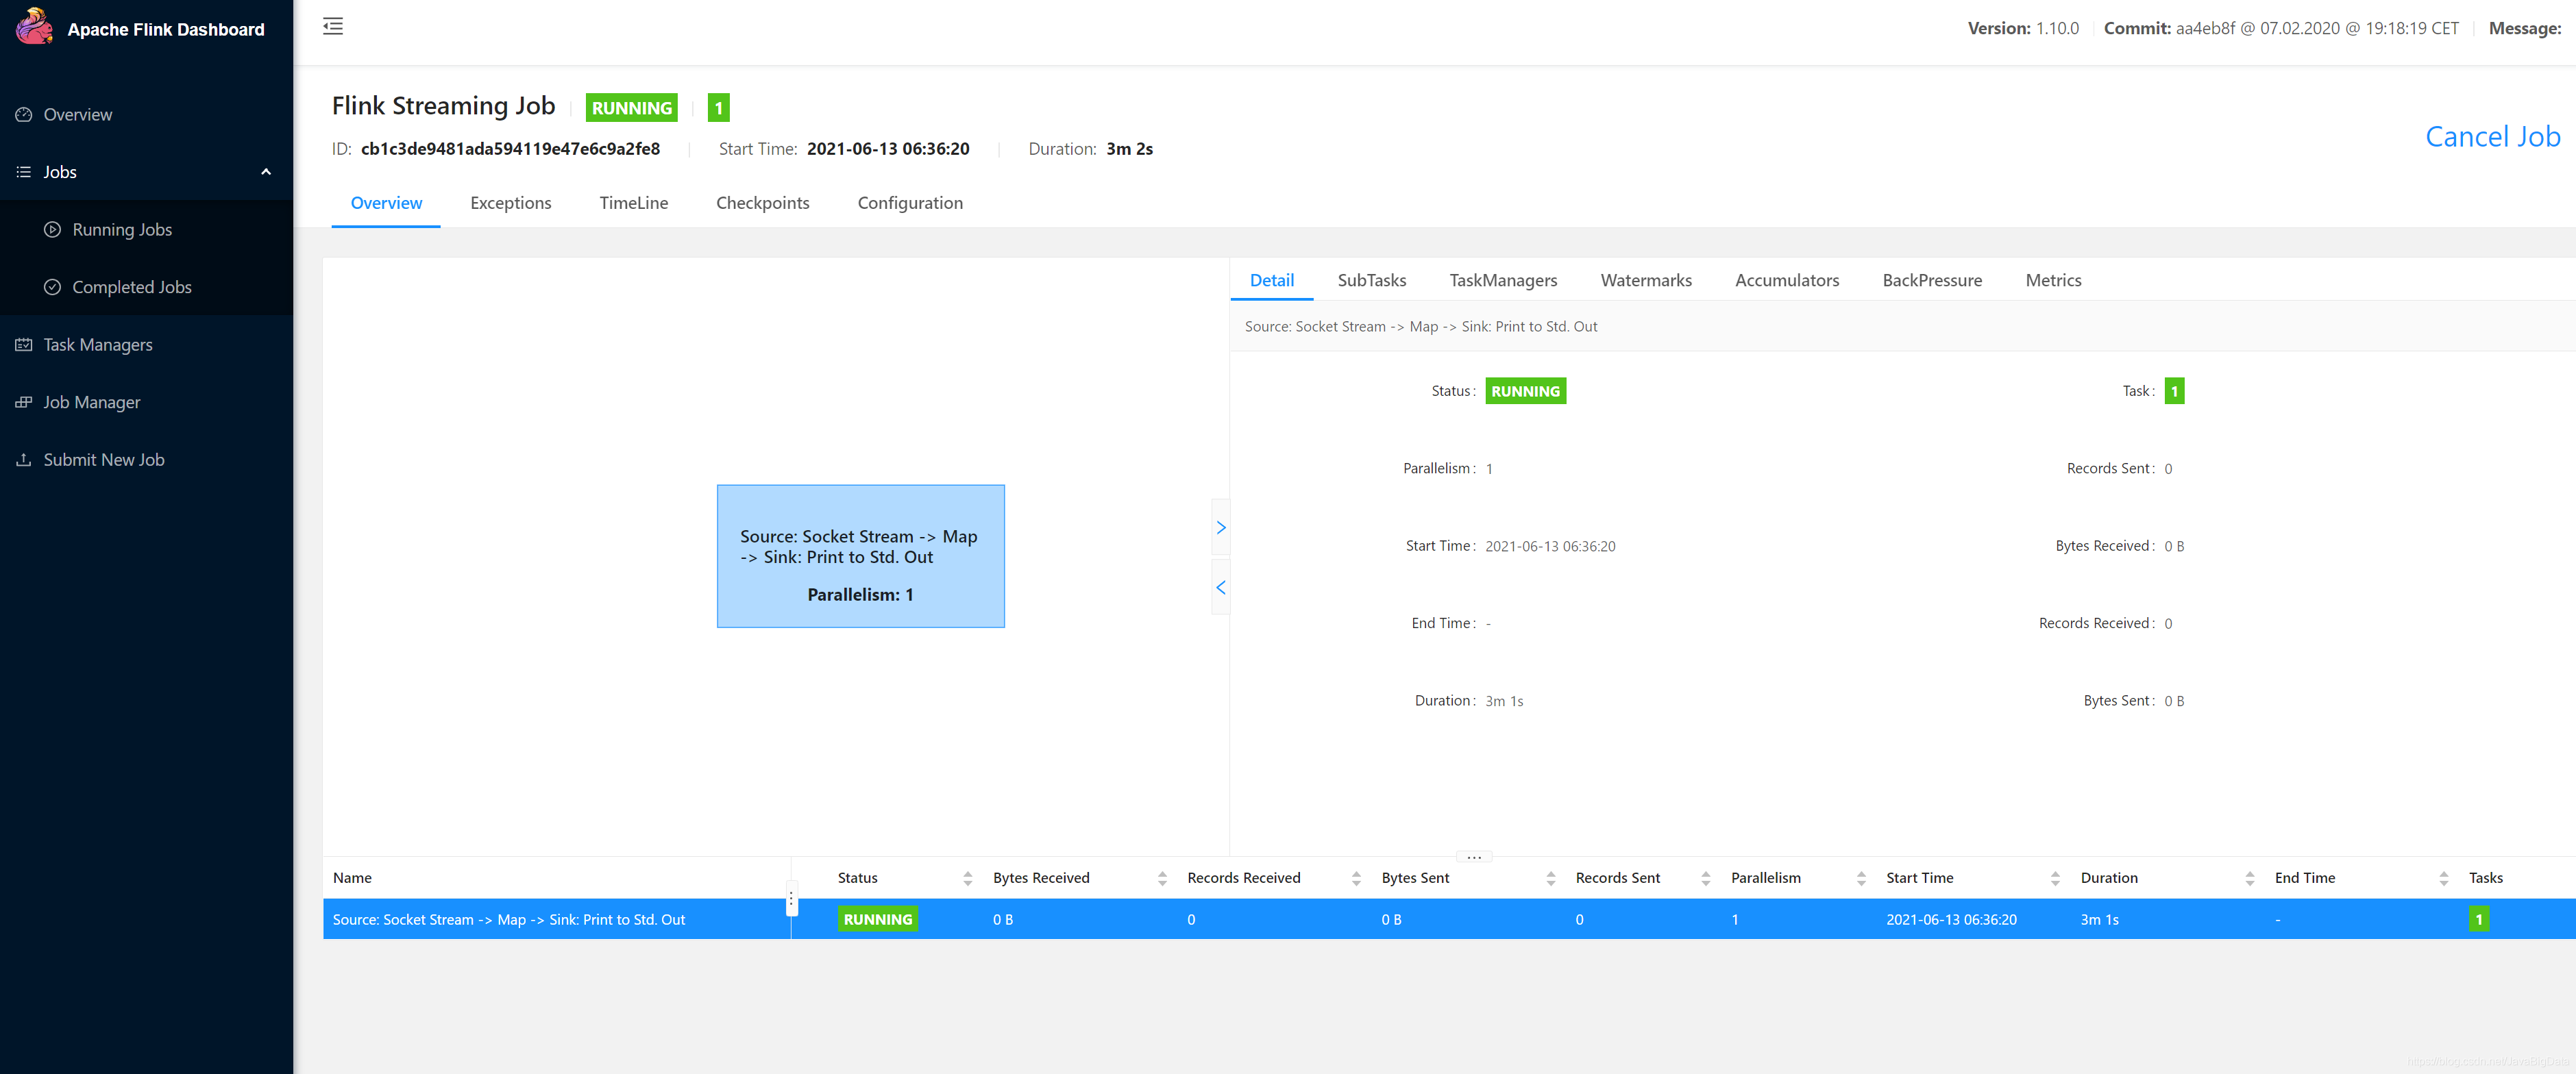Screen dimensions: 2576x1074
Task: Click the Apache Flink squirrel logo
Action: tap(34, 27)
